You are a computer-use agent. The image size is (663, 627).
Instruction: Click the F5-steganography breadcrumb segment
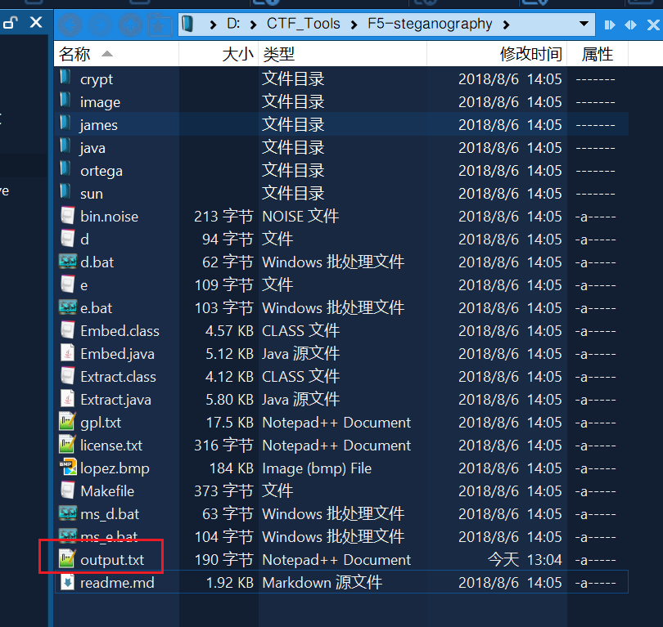(430, 24)
